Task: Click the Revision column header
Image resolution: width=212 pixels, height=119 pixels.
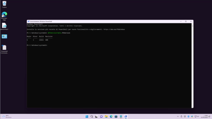Action: [x=49, y=36]
